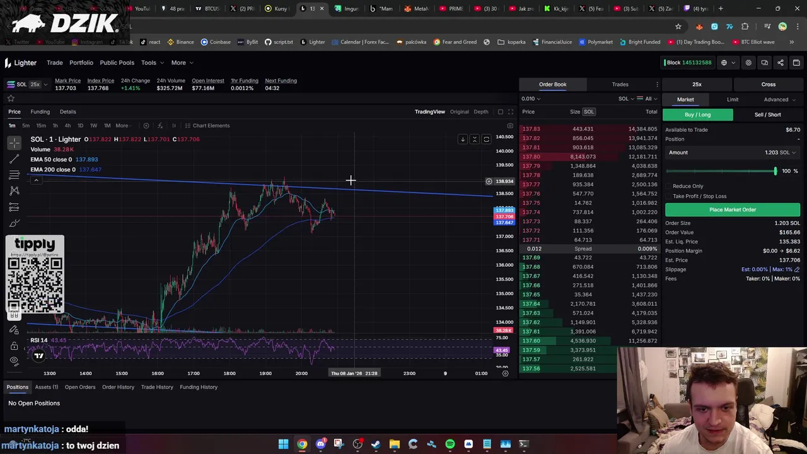Open the indicators fx button
This screenshot has width=807, height=454.
(160, 125)
